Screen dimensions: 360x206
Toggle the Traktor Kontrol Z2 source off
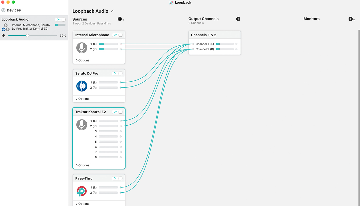[117, 112]
